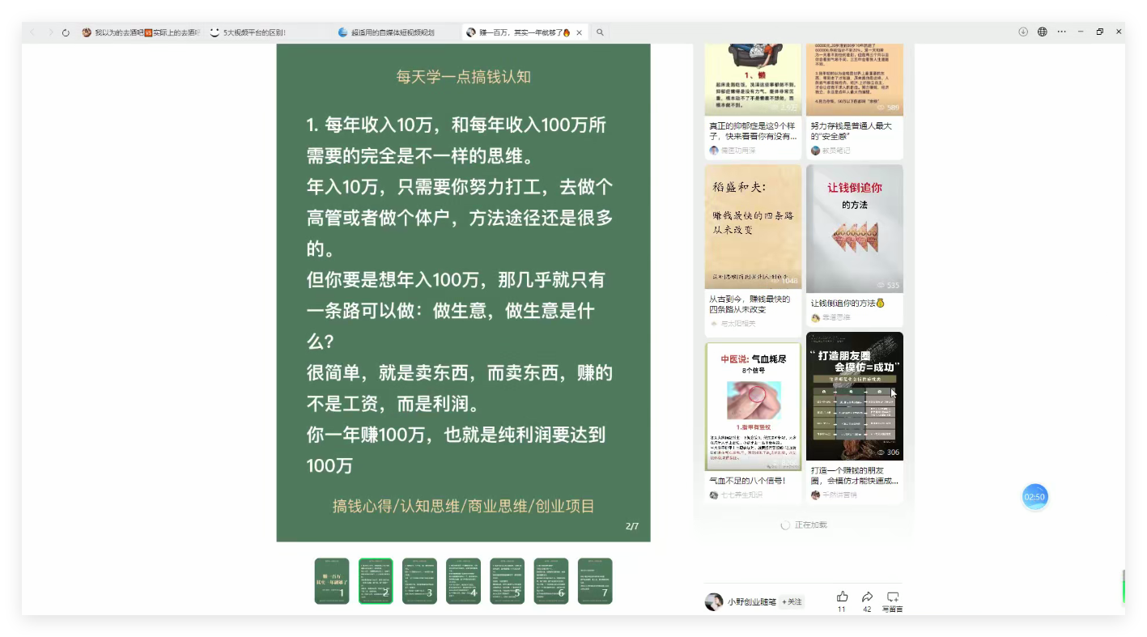This screenshot has height=637, width=1147.
Task: Select slide thumbnail 1
Action: (332, 581)
